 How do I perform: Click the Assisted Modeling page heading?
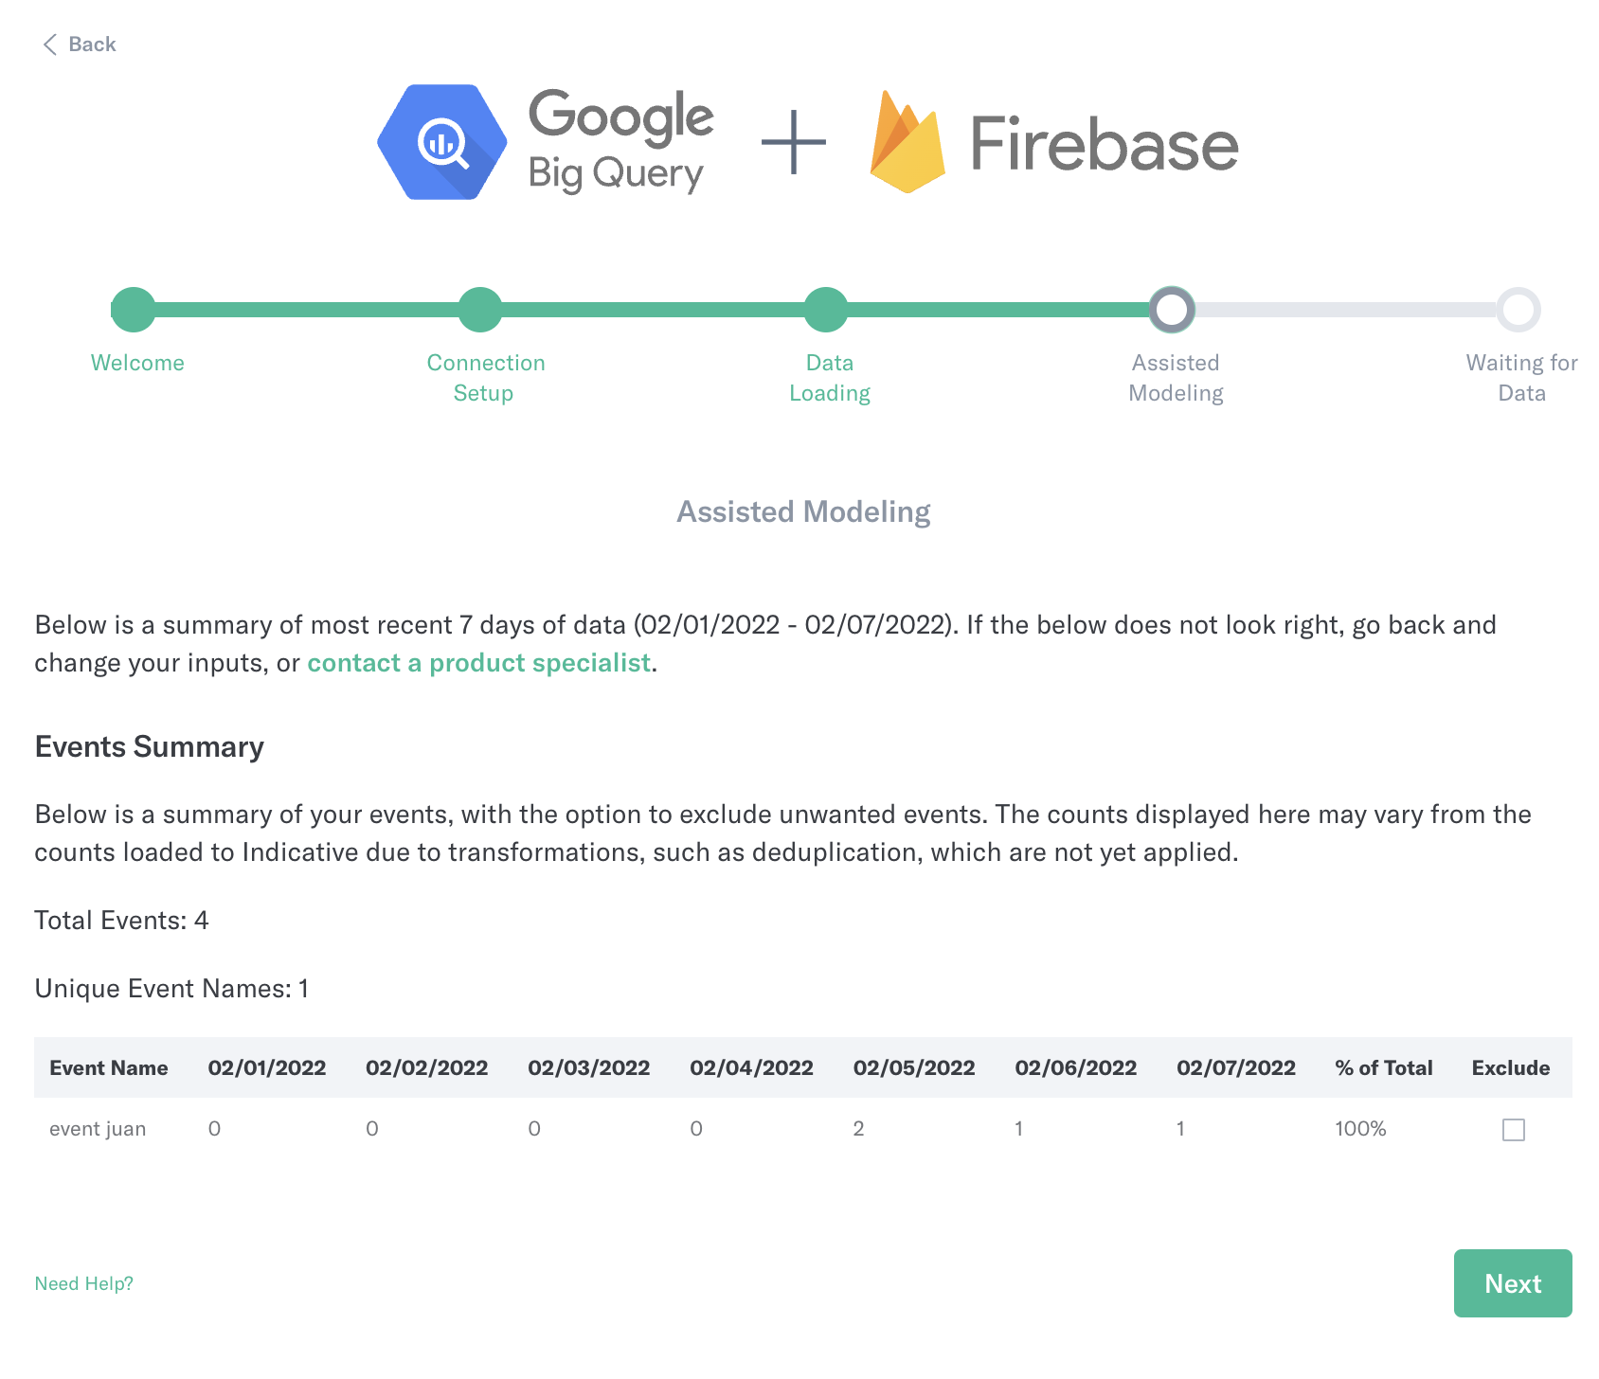(x=803, y=511)
